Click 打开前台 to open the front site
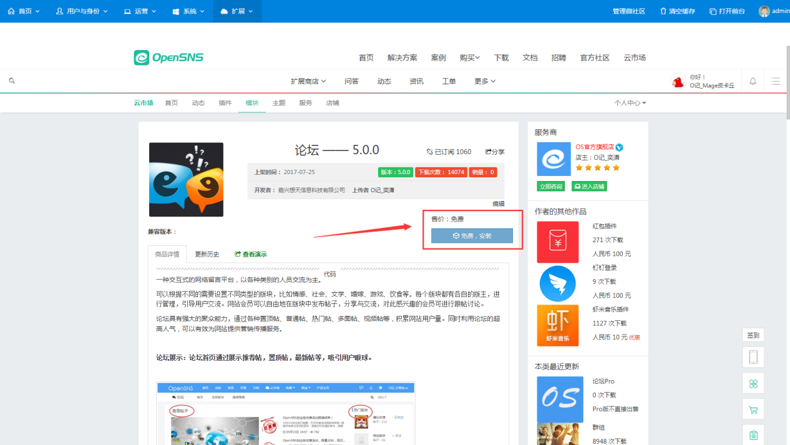This screenshot has width=790, height=445. (727, 11)
